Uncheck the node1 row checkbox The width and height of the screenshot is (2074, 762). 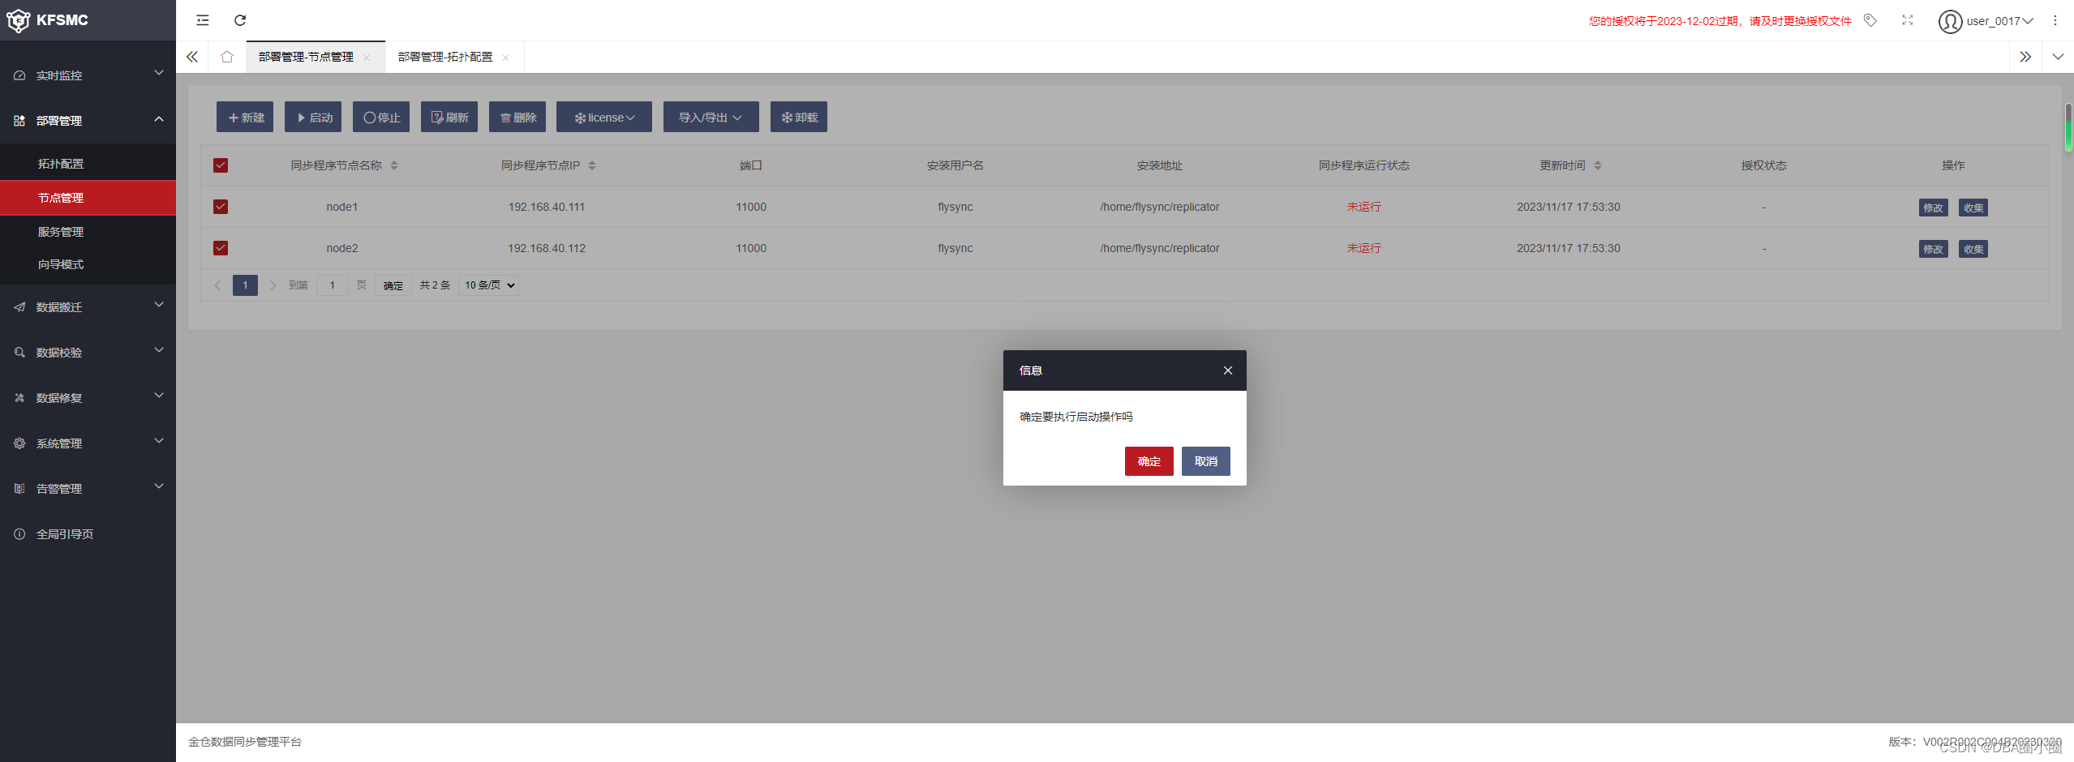tap(221, 207)
